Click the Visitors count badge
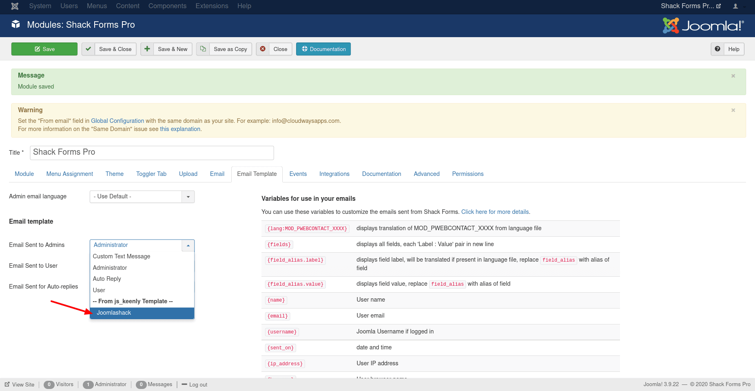Image resolution: width=755 pixels, height=391 pixels. point(49,384)
